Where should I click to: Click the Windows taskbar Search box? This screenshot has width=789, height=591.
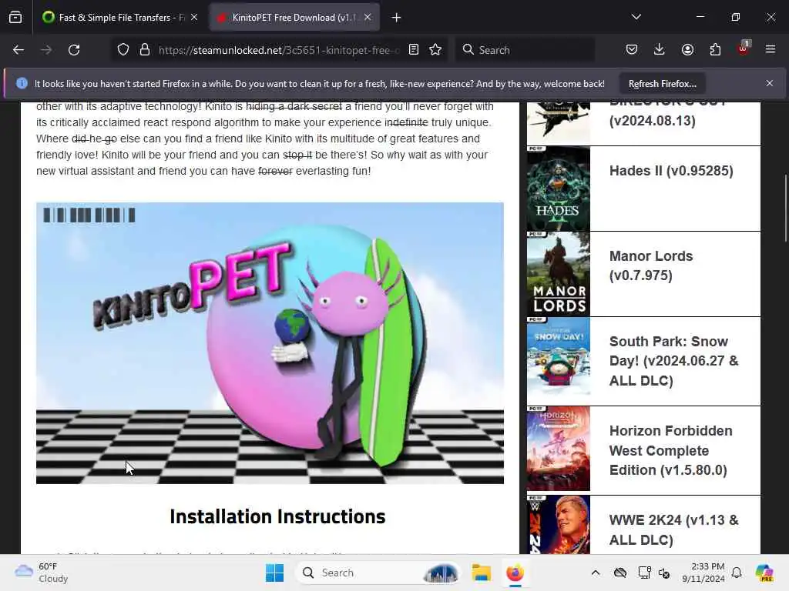pos(378,573)
